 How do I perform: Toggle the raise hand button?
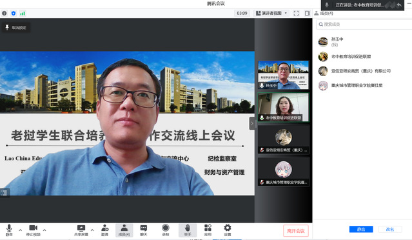click(x=188, y=230)
